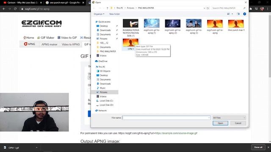This screenshot has height=152, width=271.
Task: Close the one punch man gif tab
Action: pyautogui.click(x=83, y=3)
